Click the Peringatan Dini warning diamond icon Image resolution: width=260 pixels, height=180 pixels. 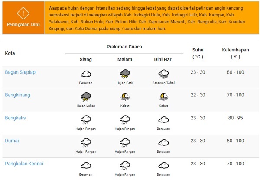pyautogui.click(x=23, y=13)
